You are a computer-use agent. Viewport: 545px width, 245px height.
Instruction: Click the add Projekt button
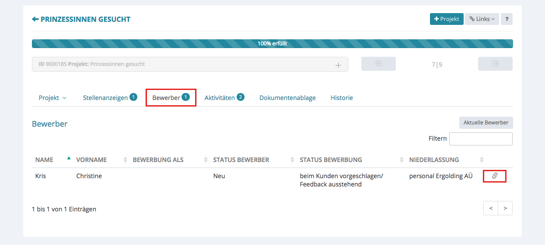coord(446,19)
